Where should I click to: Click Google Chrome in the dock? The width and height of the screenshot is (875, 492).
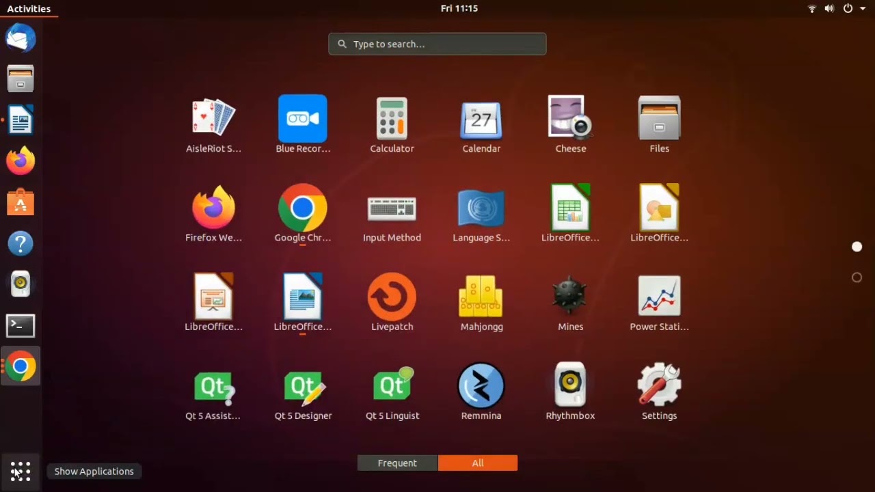point(21,367)
